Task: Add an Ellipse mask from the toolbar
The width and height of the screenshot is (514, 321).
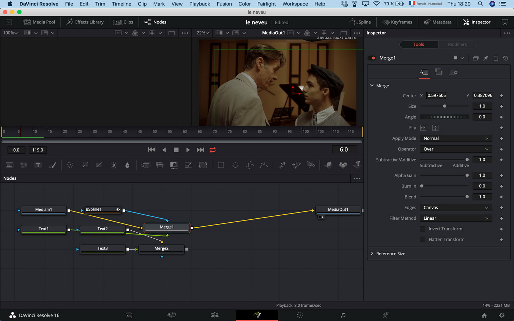Action: pos(235,165)
